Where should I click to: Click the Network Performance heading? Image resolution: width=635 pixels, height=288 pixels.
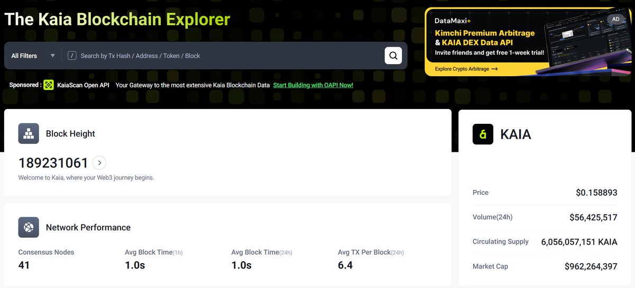pyautogui.click(x=88, y=227)
